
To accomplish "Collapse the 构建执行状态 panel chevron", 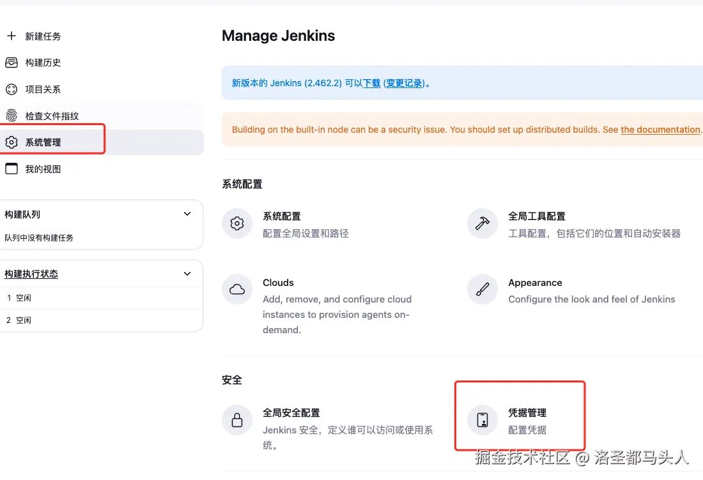I will (x=187, y=274).
